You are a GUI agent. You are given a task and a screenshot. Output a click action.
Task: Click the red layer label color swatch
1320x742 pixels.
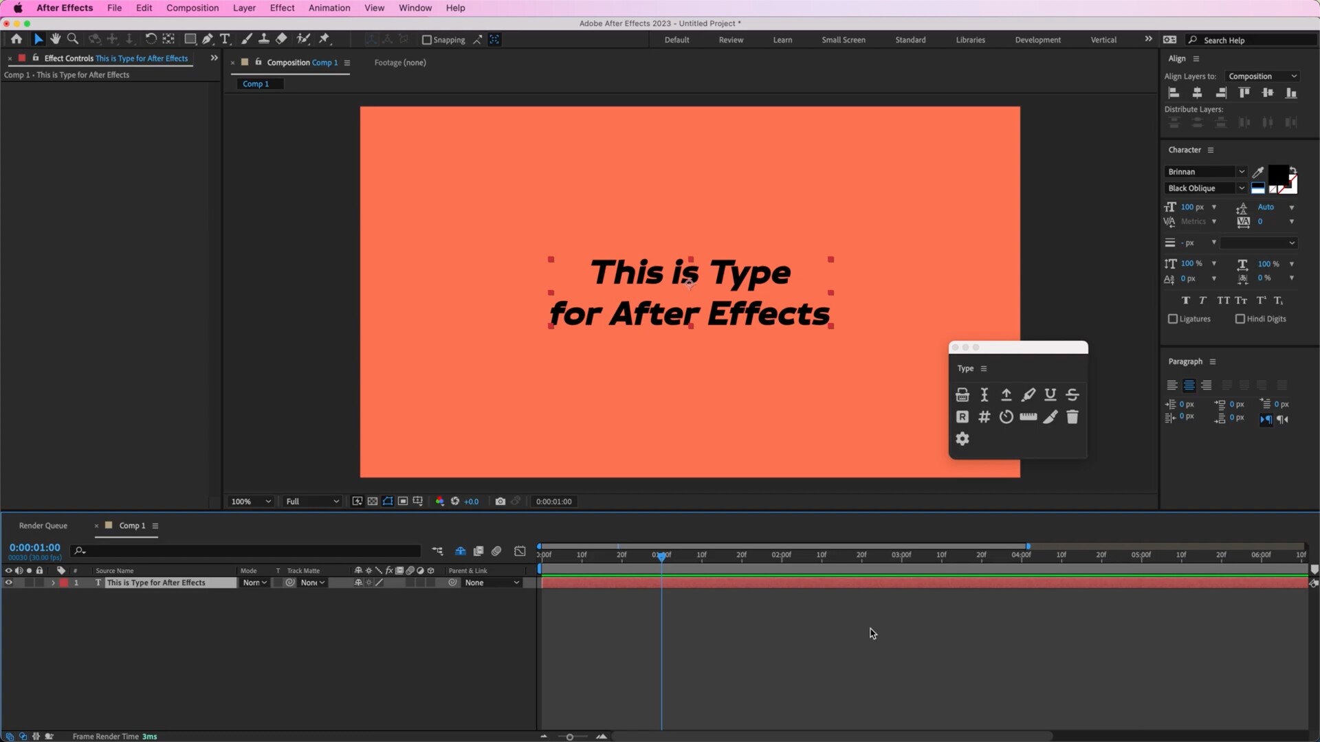click(x=64, y=583)
